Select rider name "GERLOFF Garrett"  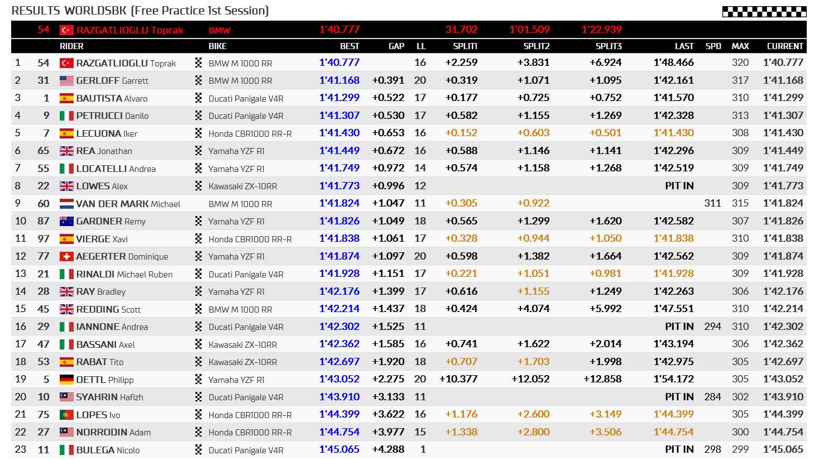112,80
